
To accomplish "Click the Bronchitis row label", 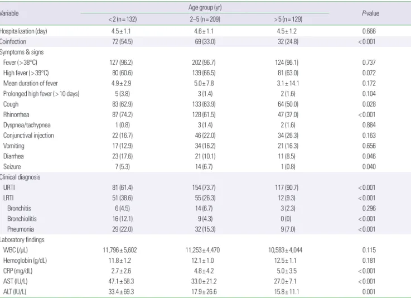I will [x=19, y=208].
